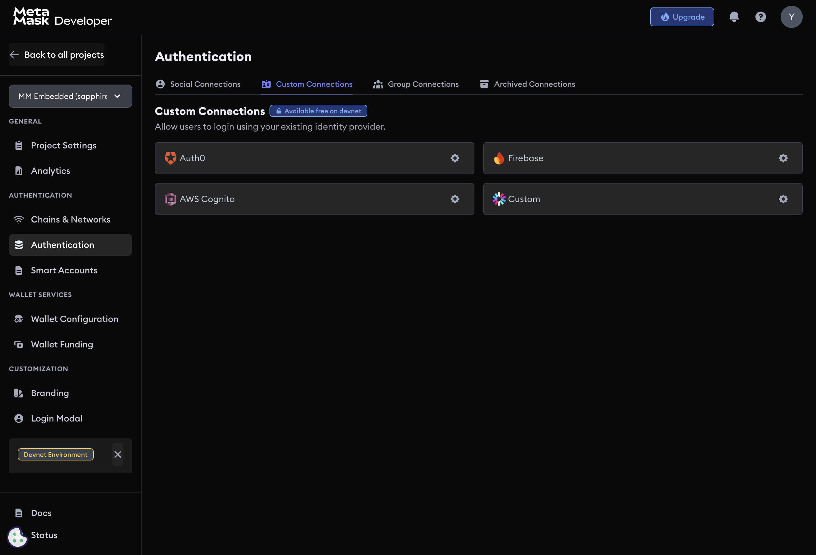Click the Chains & Networks wifi icon
The width and height of the screenshot is (816, 555).
pos(19,219)
